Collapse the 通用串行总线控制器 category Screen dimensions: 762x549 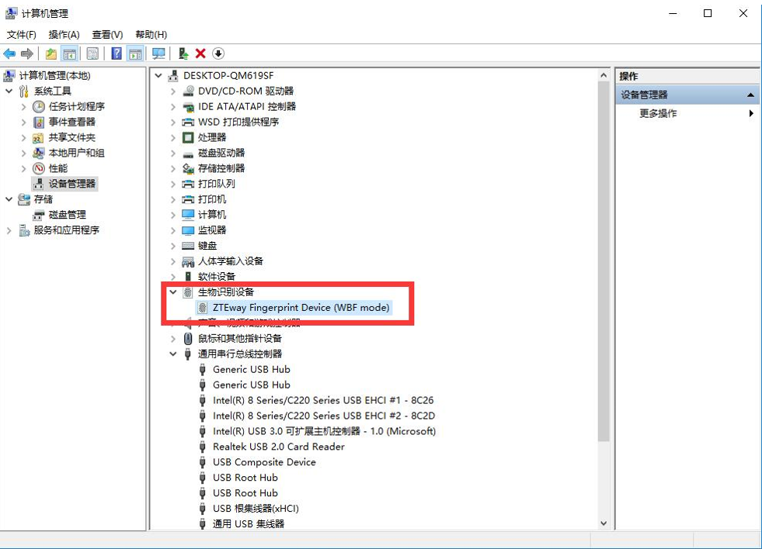click(173, 354)
